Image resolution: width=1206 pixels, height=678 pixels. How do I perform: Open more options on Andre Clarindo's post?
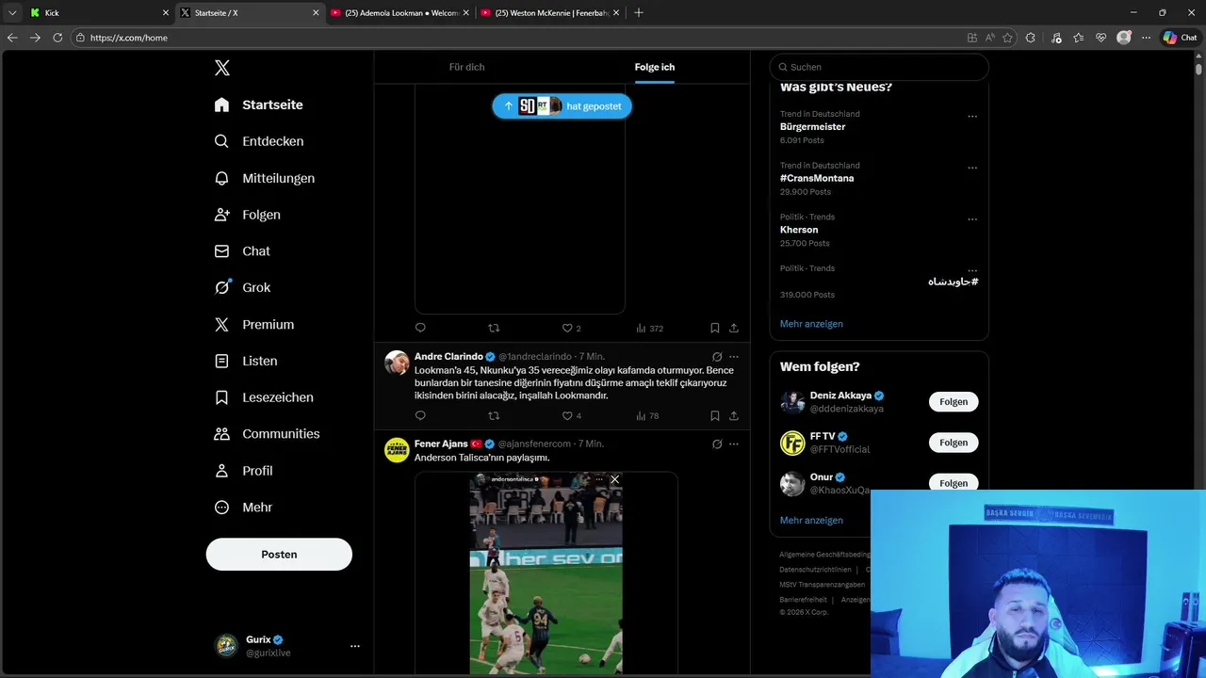(734, 357)
